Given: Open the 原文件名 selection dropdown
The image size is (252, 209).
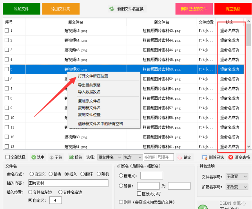Looking at the screenshot, I should click(110, 157).
